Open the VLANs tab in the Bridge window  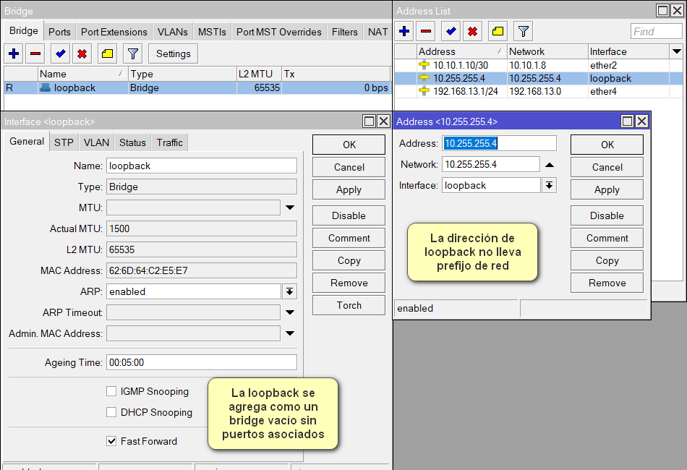click(x=172, y=32)
